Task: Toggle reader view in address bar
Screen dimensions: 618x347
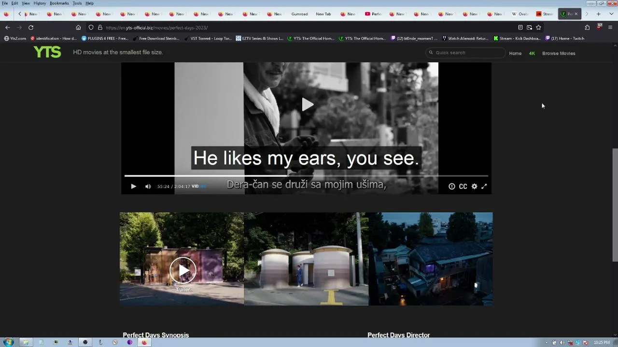Action: pyautogui.click(x=520, y=27)
